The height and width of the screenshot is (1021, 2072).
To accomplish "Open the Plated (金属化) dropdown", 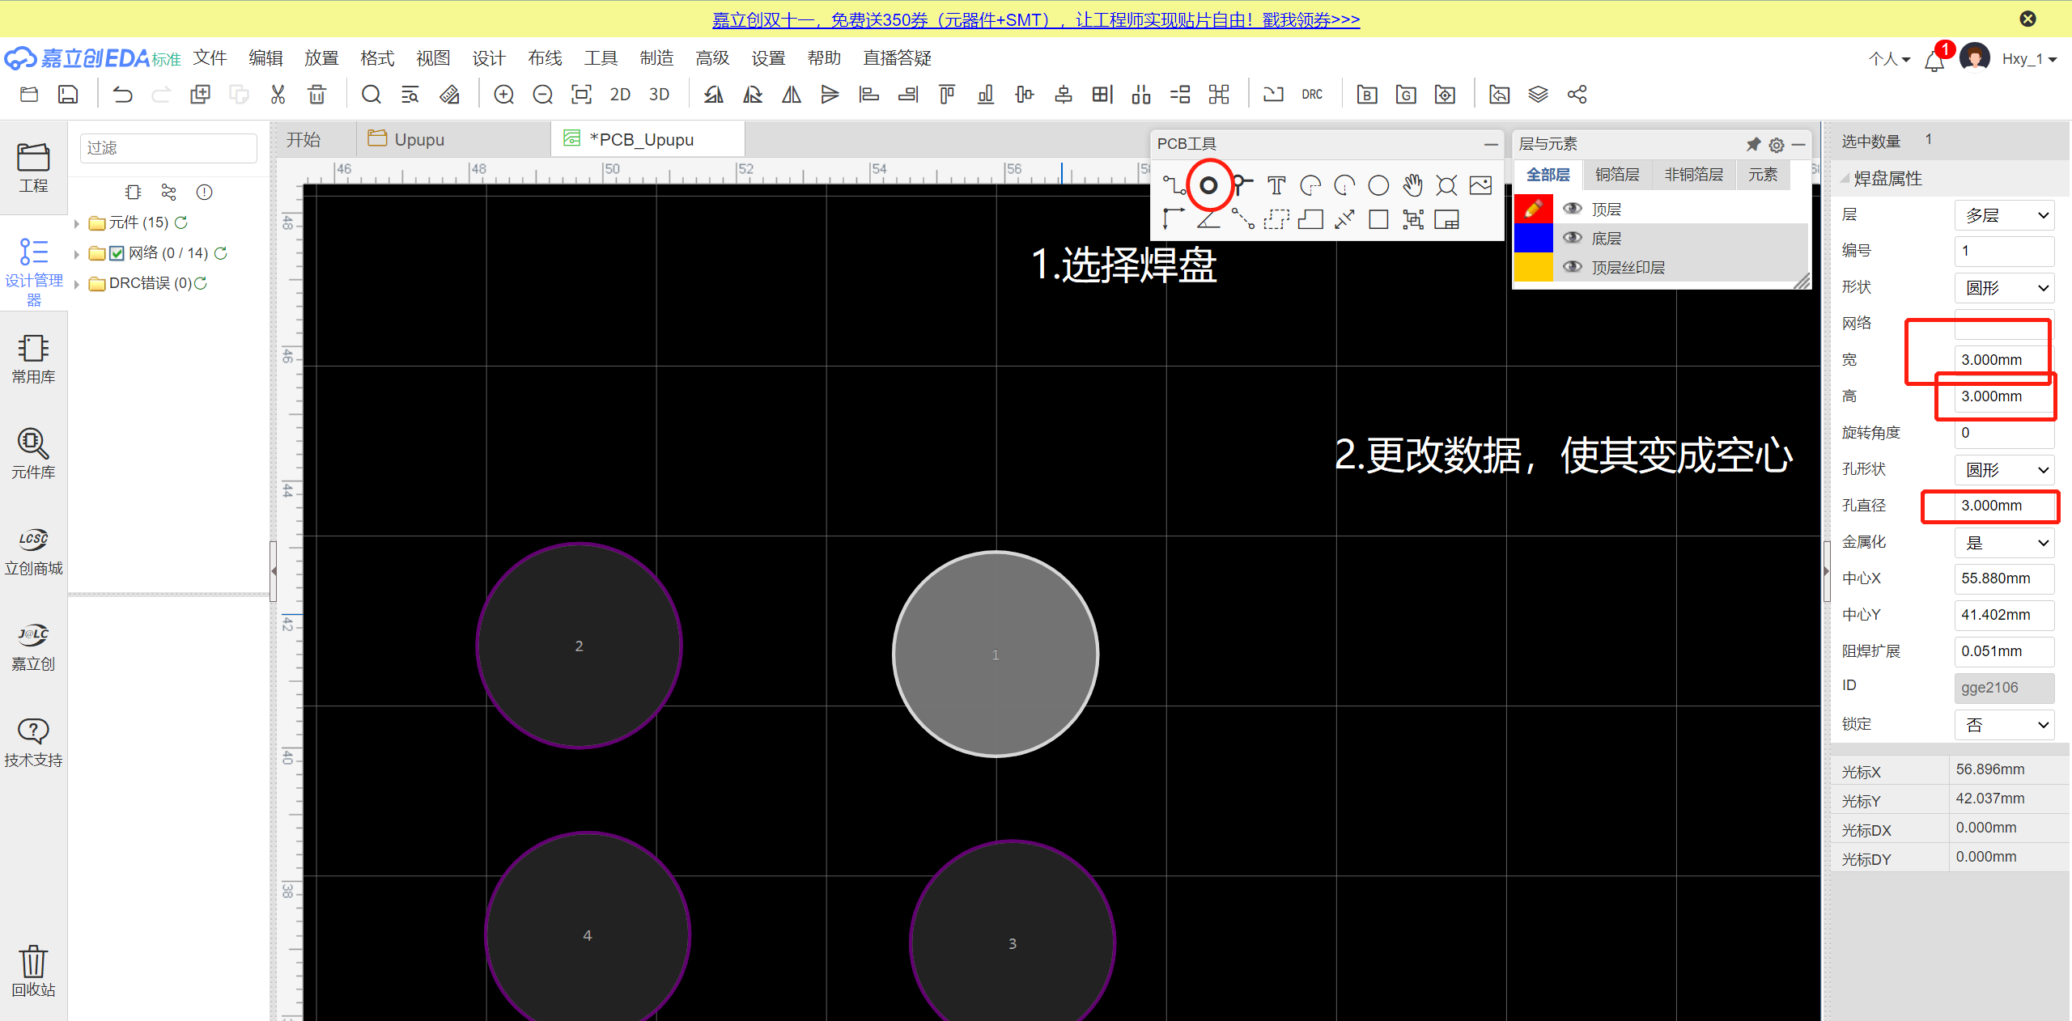I will click(x=2004, y=543).
